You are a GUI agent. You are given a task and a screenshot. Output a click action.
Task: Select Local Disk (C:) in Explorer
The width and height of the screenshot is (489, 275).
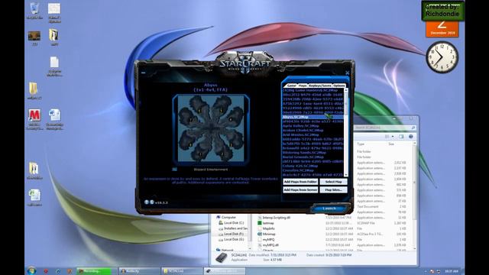pyautogui.click(x=234, y=222)
